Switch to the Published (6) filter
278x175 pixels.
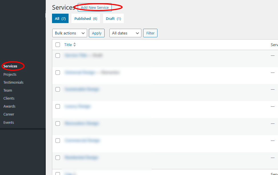pyautogui.click(x=86, y=18)
